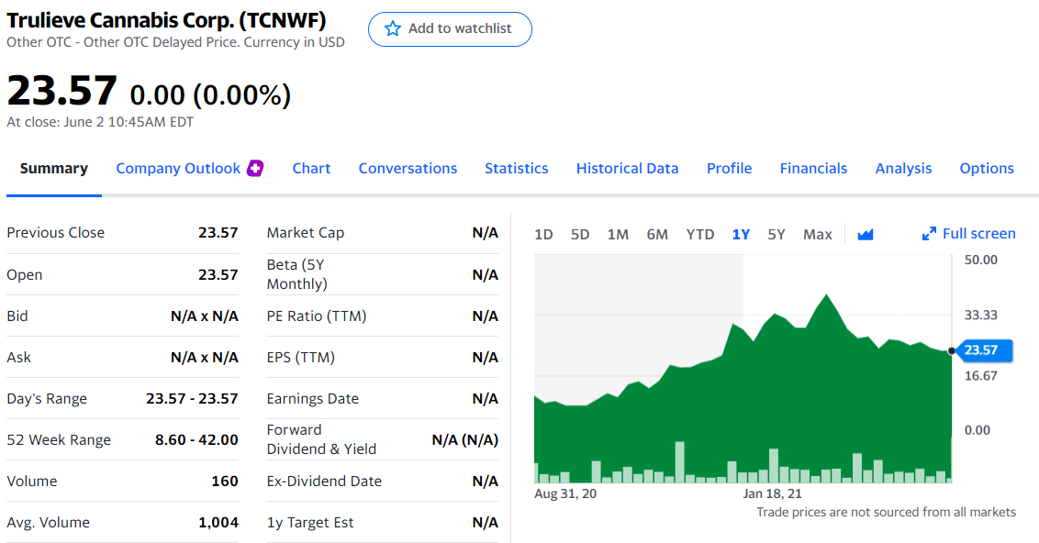
Task: Click the Jan 18, 21 date label
Action: [x=772, y=493]
